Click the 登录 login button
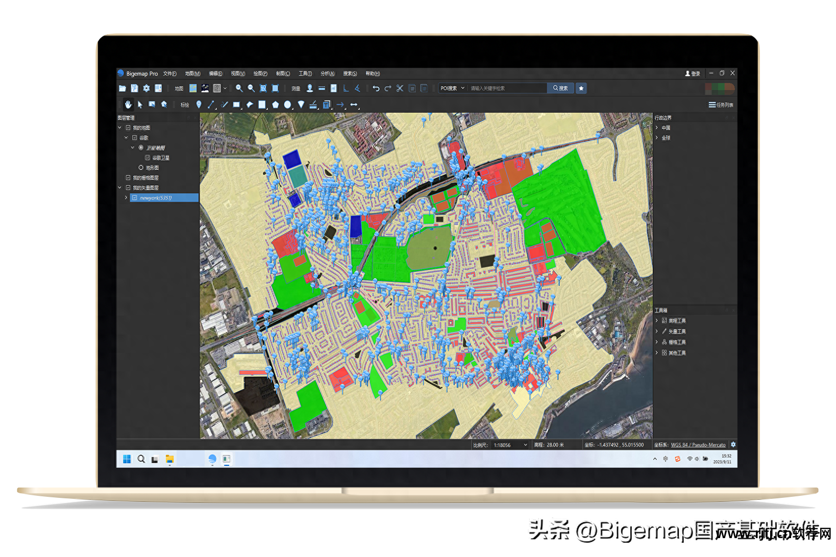The image size is (836, 557). (693, 73)
